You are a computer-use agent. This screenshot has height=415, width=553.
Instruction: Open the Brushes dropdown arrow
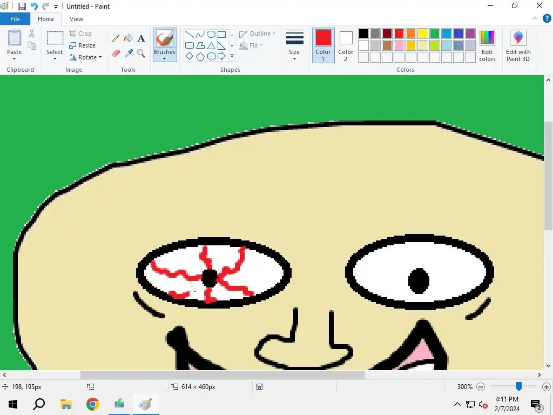[165, 58]
